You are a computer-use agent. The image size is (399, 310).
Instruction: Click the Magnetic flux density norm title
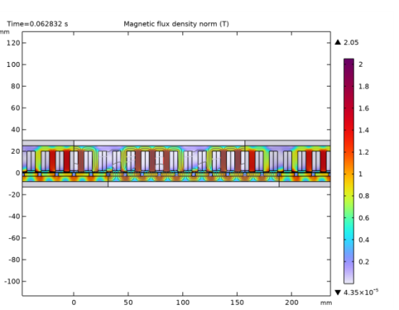click(176, 24)
